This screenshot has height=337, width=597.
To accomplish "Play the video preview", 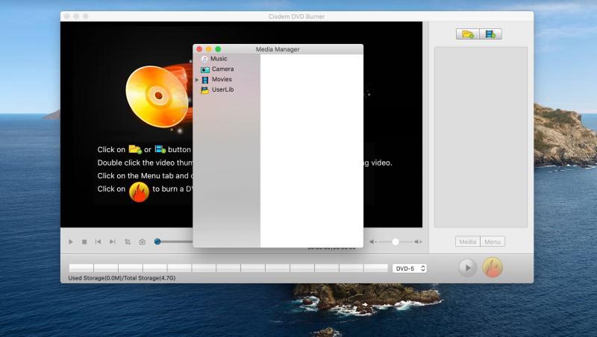I will 71,242.
